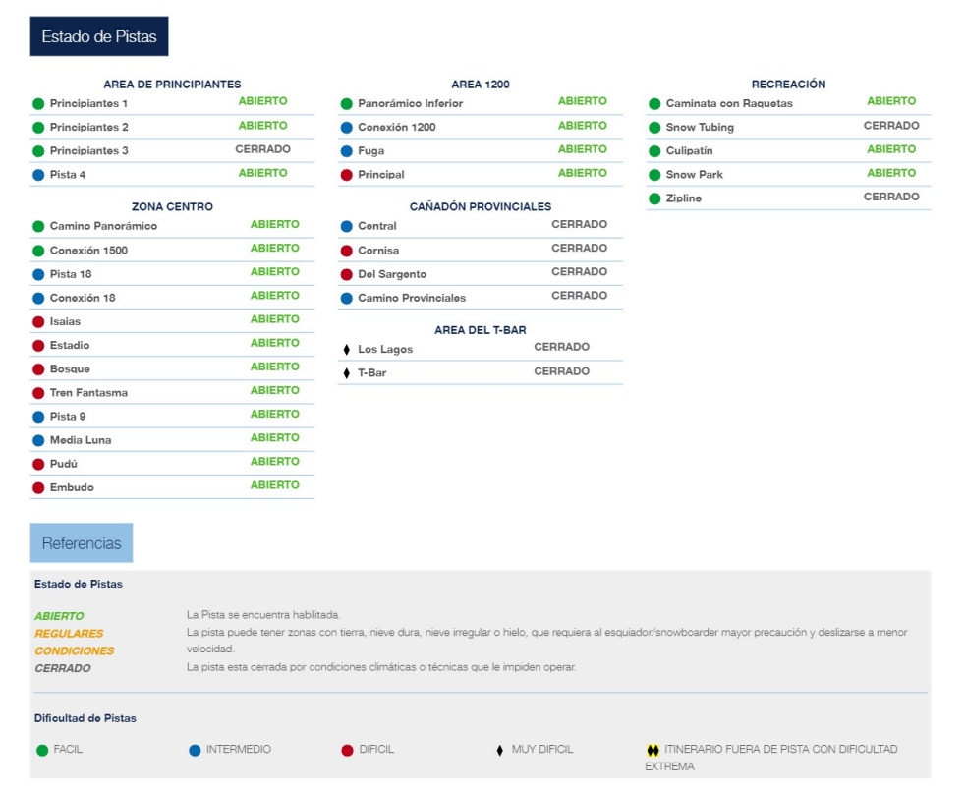Screen dimensions: 965x791
Task: Click the green dot beside Zipline
Action: (654, 198)
